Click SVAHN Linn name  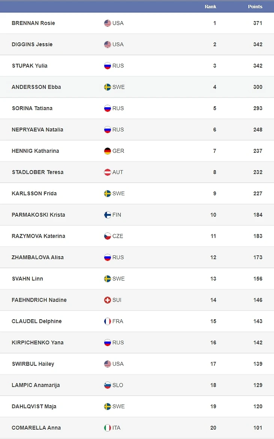(27, 279)
